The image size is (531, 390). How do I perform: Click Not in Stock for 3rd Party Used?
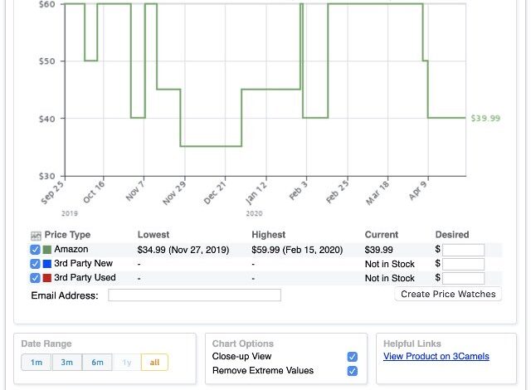click(x=389, y=278)
